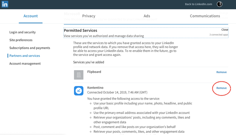
Task: Click the Flipboard service name
Action: point(94,72)
